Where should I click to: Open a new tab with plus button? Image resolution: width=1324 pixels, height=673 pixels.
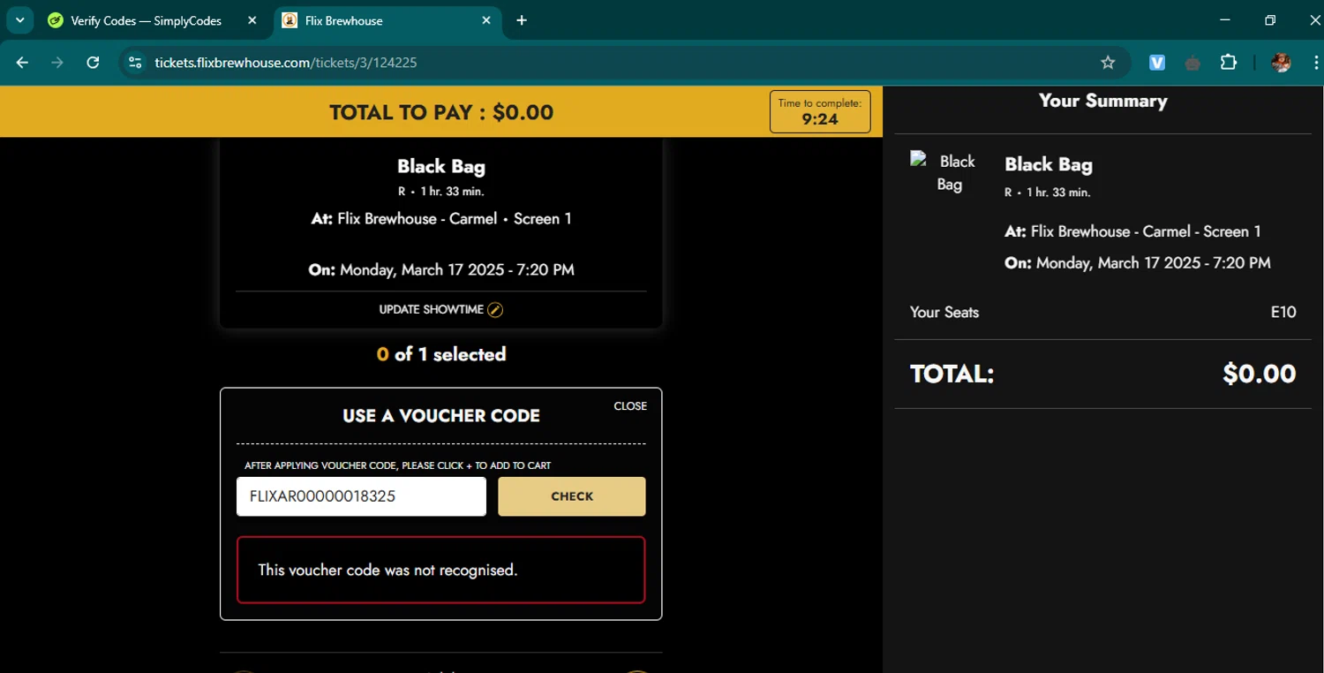pos(522,20)
